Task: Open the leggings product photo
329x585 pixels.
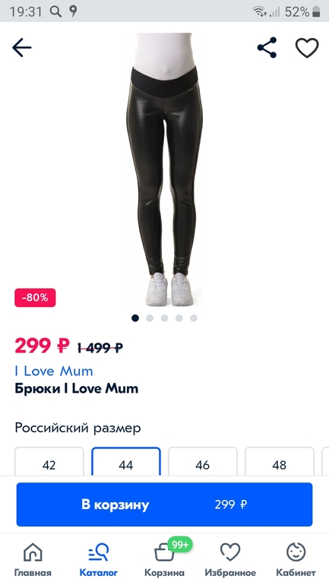Action: coord(164,169)
